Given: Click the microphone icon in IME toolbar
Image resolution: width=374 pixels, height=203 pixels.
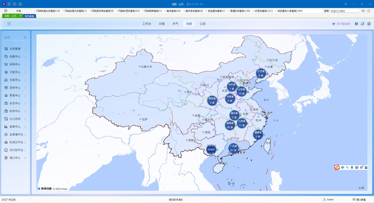Looking at the screenshot, I should click(352, 167).
